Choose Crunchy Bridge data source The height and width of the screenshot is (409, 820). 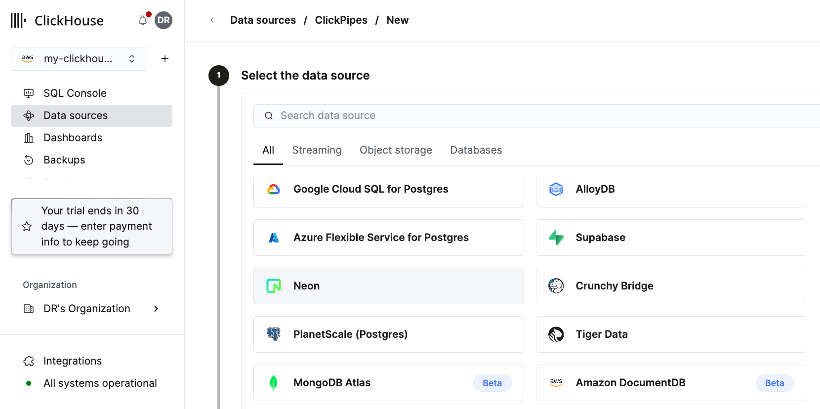pos(671,286)
